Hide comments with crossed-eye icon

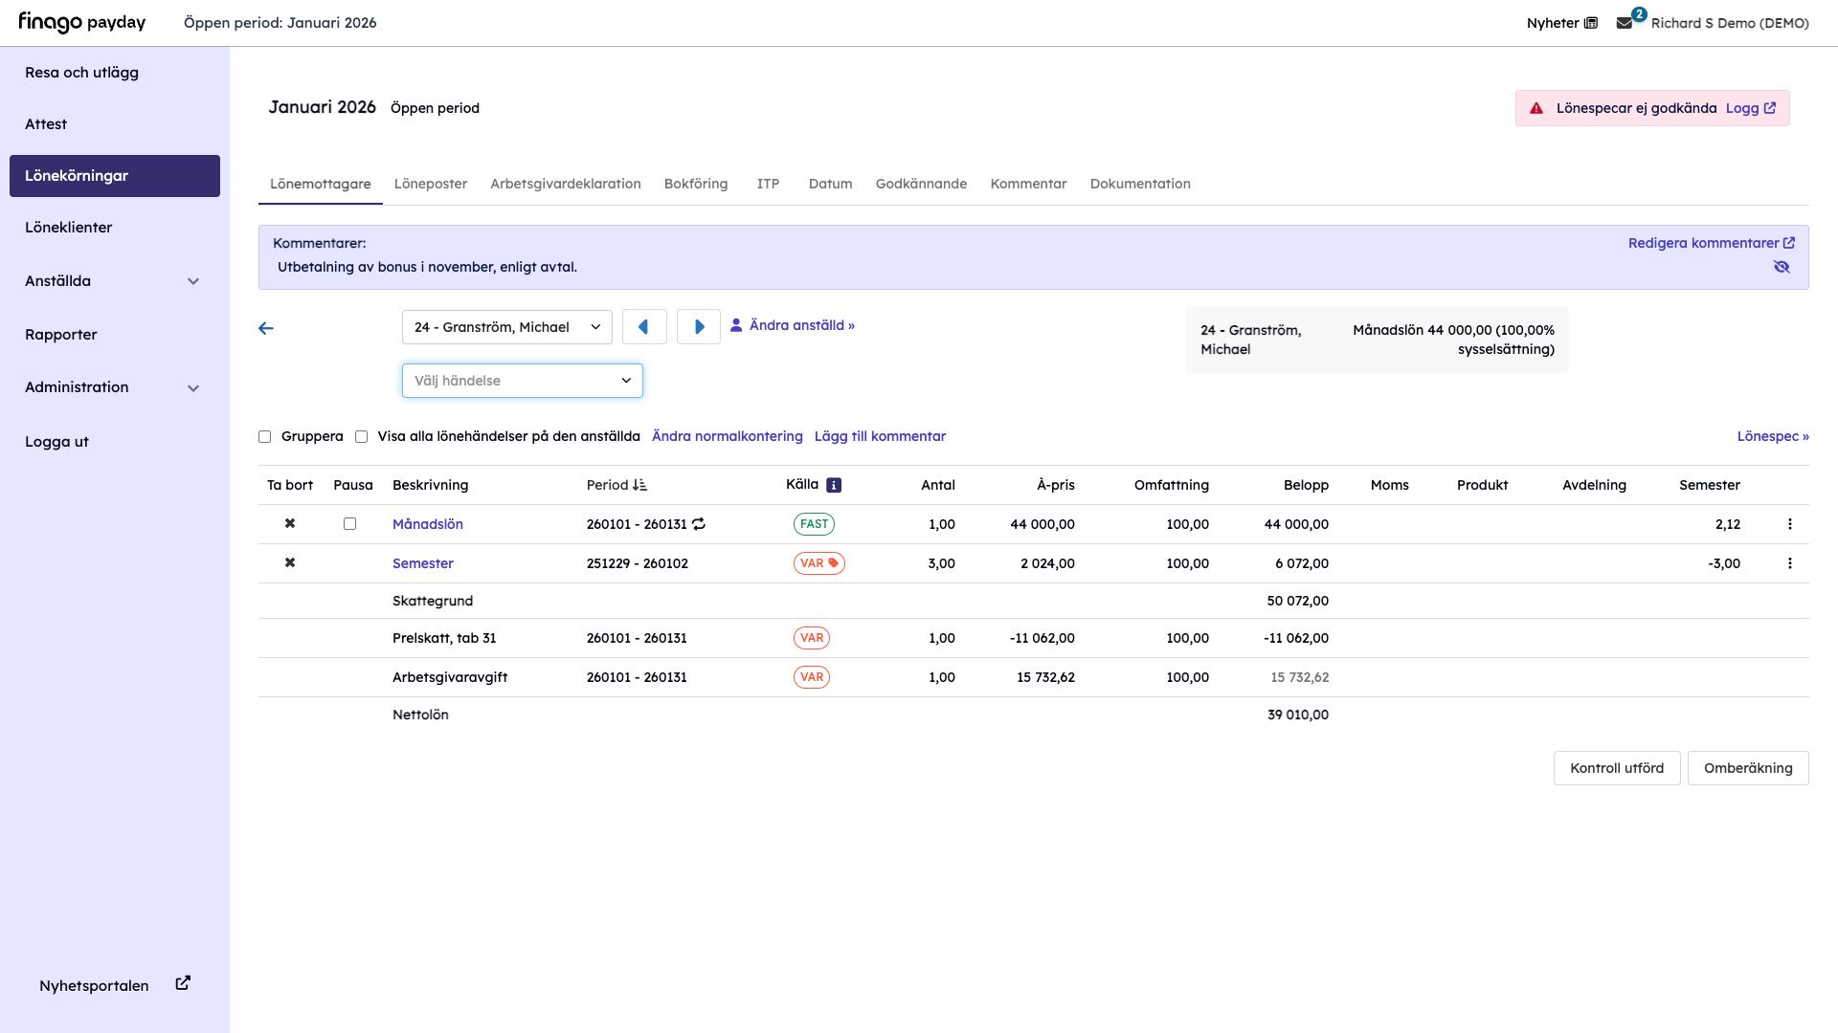(1782, 267)
